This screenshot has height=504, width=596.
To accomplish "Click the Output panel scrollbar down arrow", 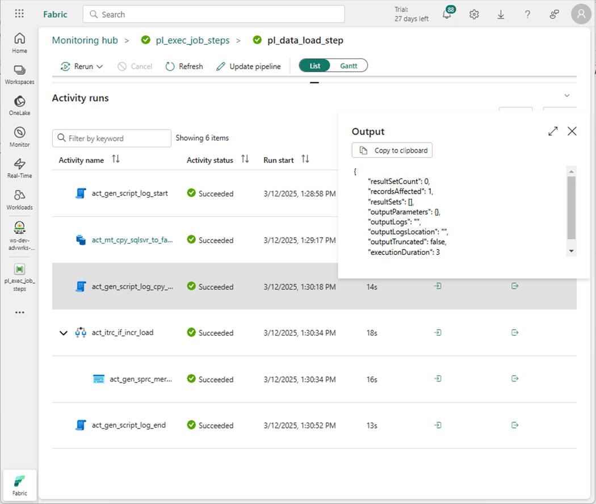I will click(572, 251).
